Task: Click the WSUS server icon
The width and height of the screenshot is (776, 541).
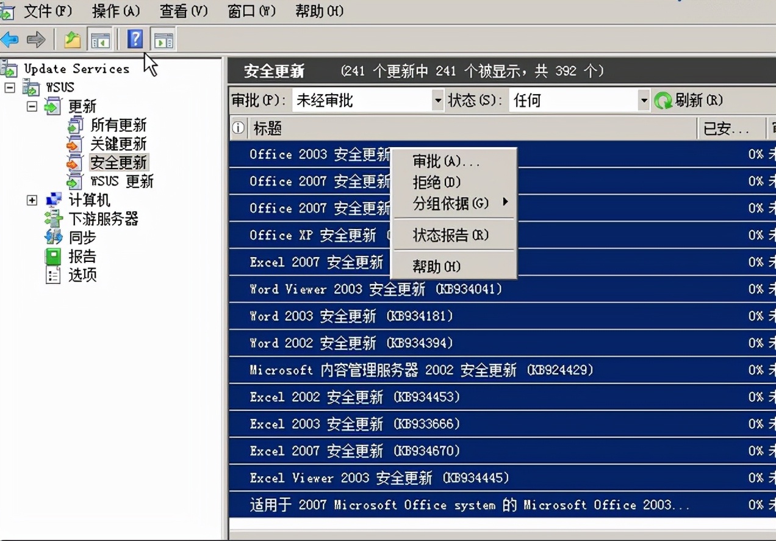Action: pyautogui.click(x=31, y=87)
